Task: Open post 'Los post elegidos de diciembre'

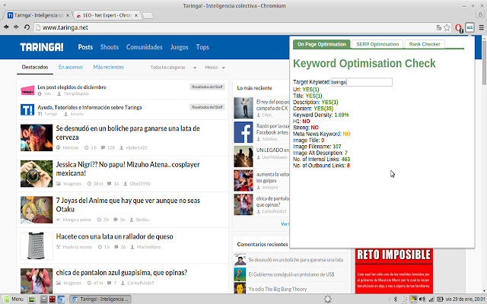Action: coord(72,87)
